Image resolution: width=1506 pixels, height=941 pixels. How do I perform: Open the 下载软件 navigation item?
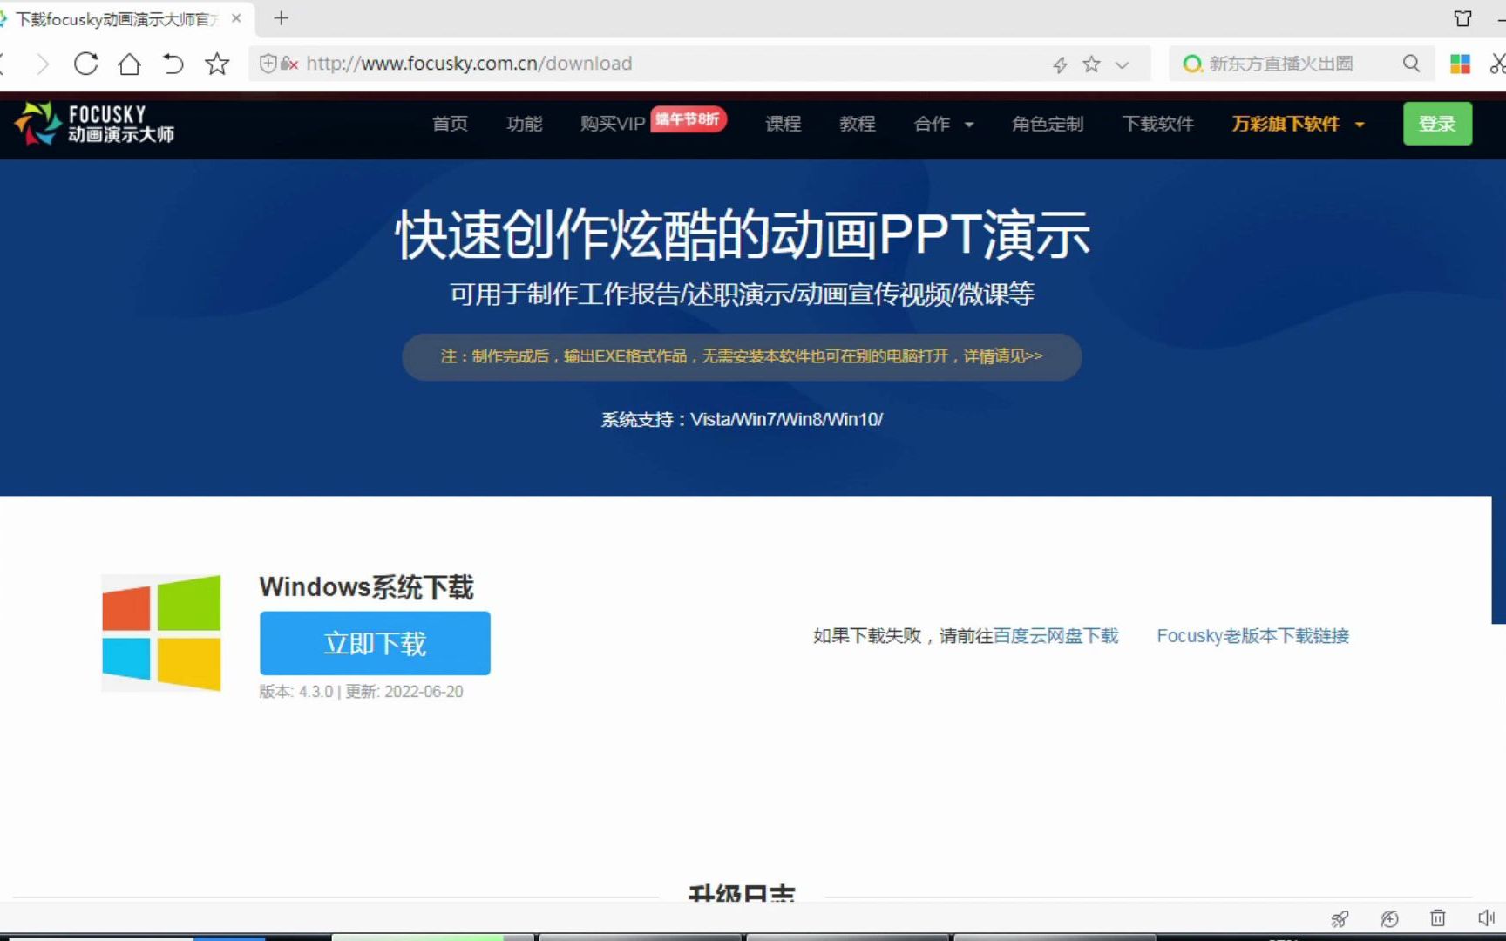tap(1157, 124)
